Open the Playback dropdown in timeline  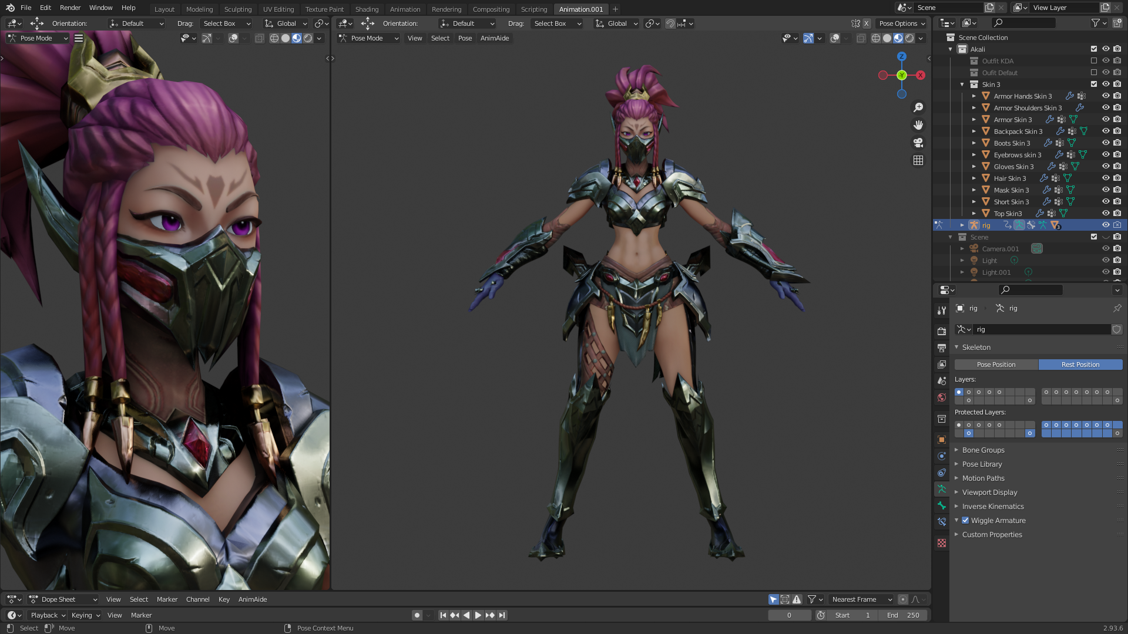point(48,615)
